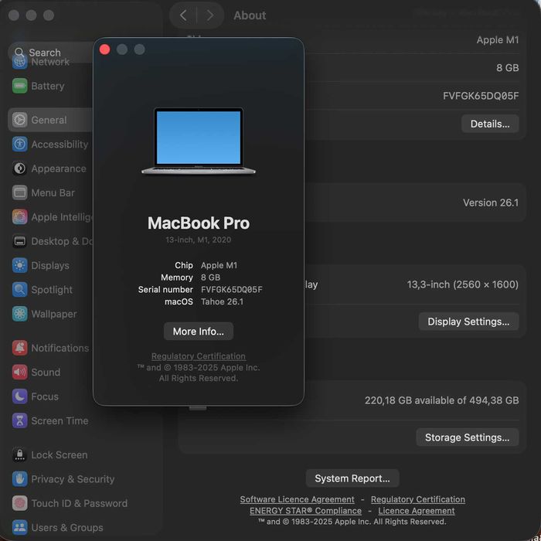Viewport: 541px width, 541px height.
Task: Open the Wallpaper flower icon
Action: 19,314
